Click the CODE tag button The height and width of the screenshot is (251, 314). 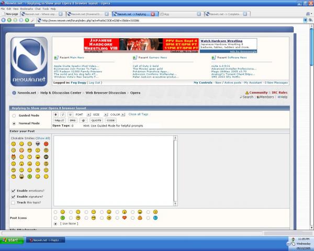[110, 120]
